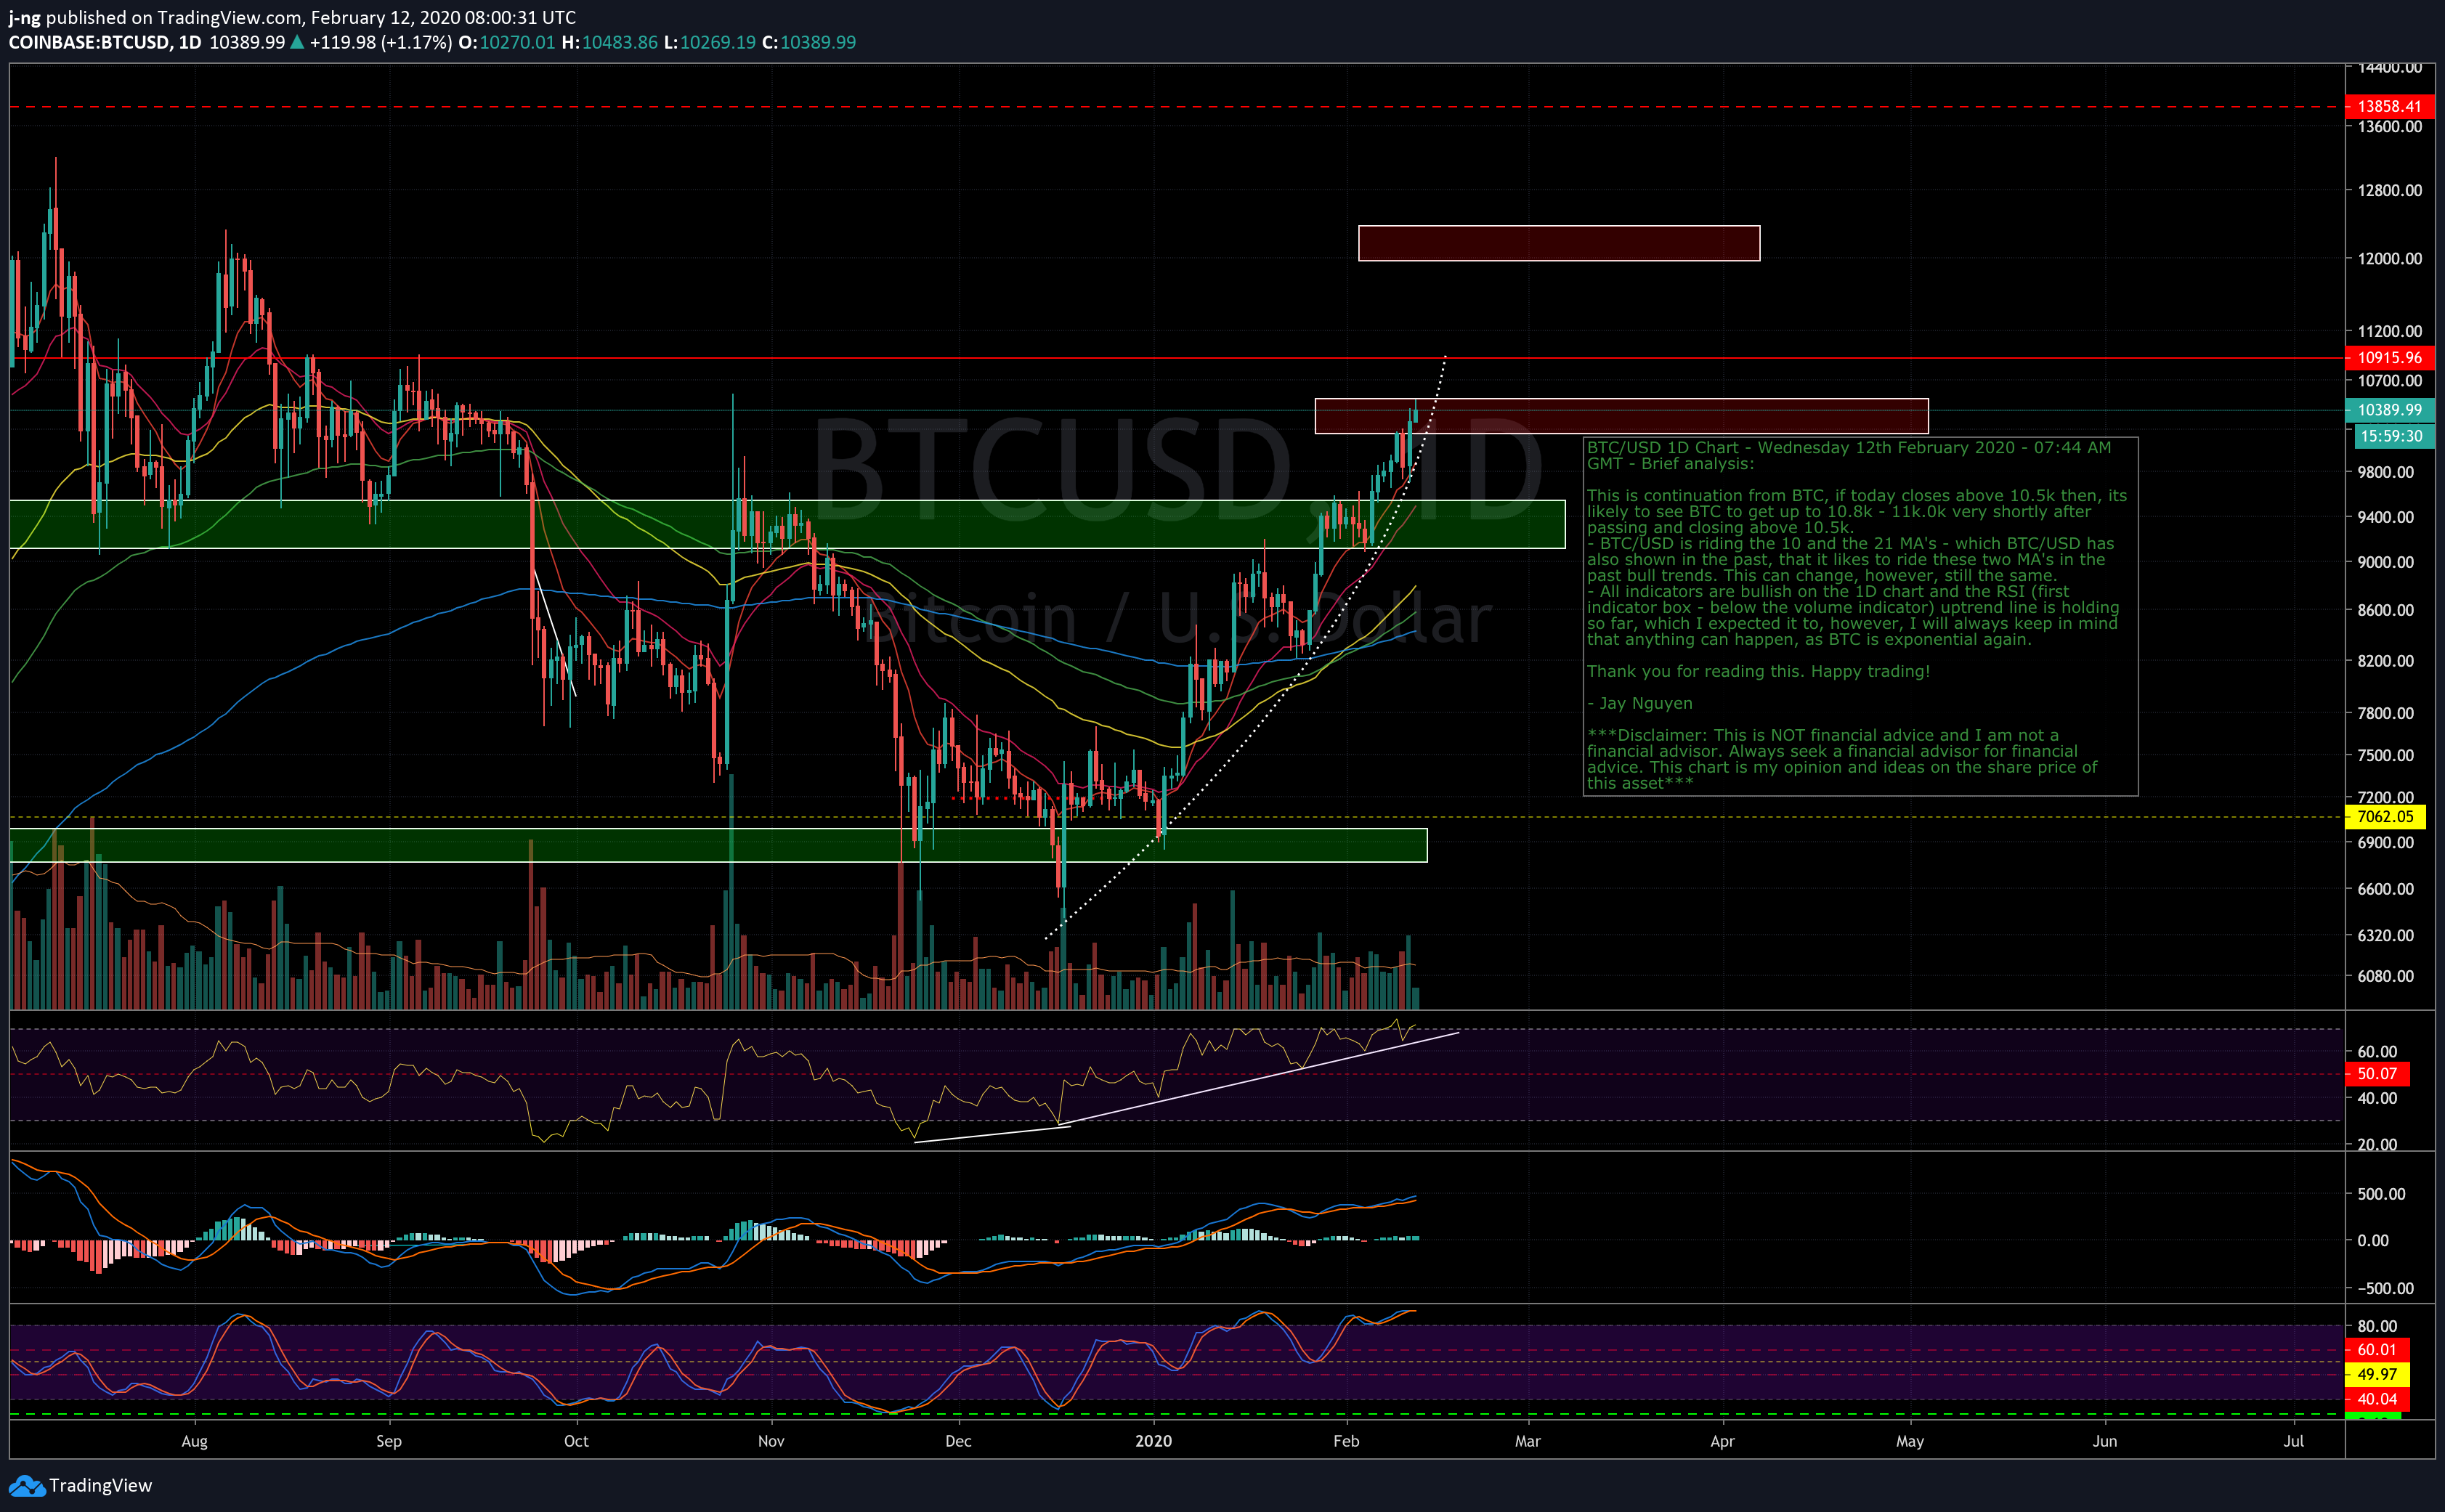The width and height of the screenshot is (2445, 1512).
Task: Click the '- Jay Nguyen' signature line
Action: (1640, 703)
